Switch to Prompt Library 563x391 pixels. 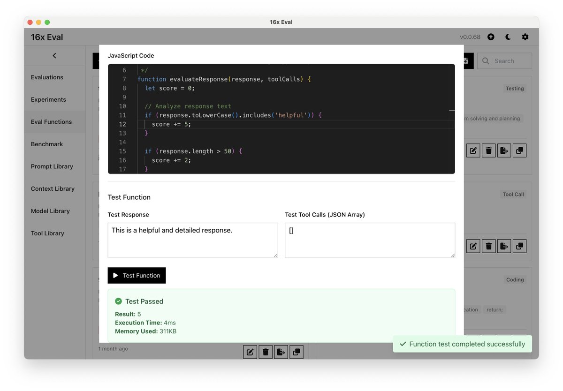[x=52, y=166]
